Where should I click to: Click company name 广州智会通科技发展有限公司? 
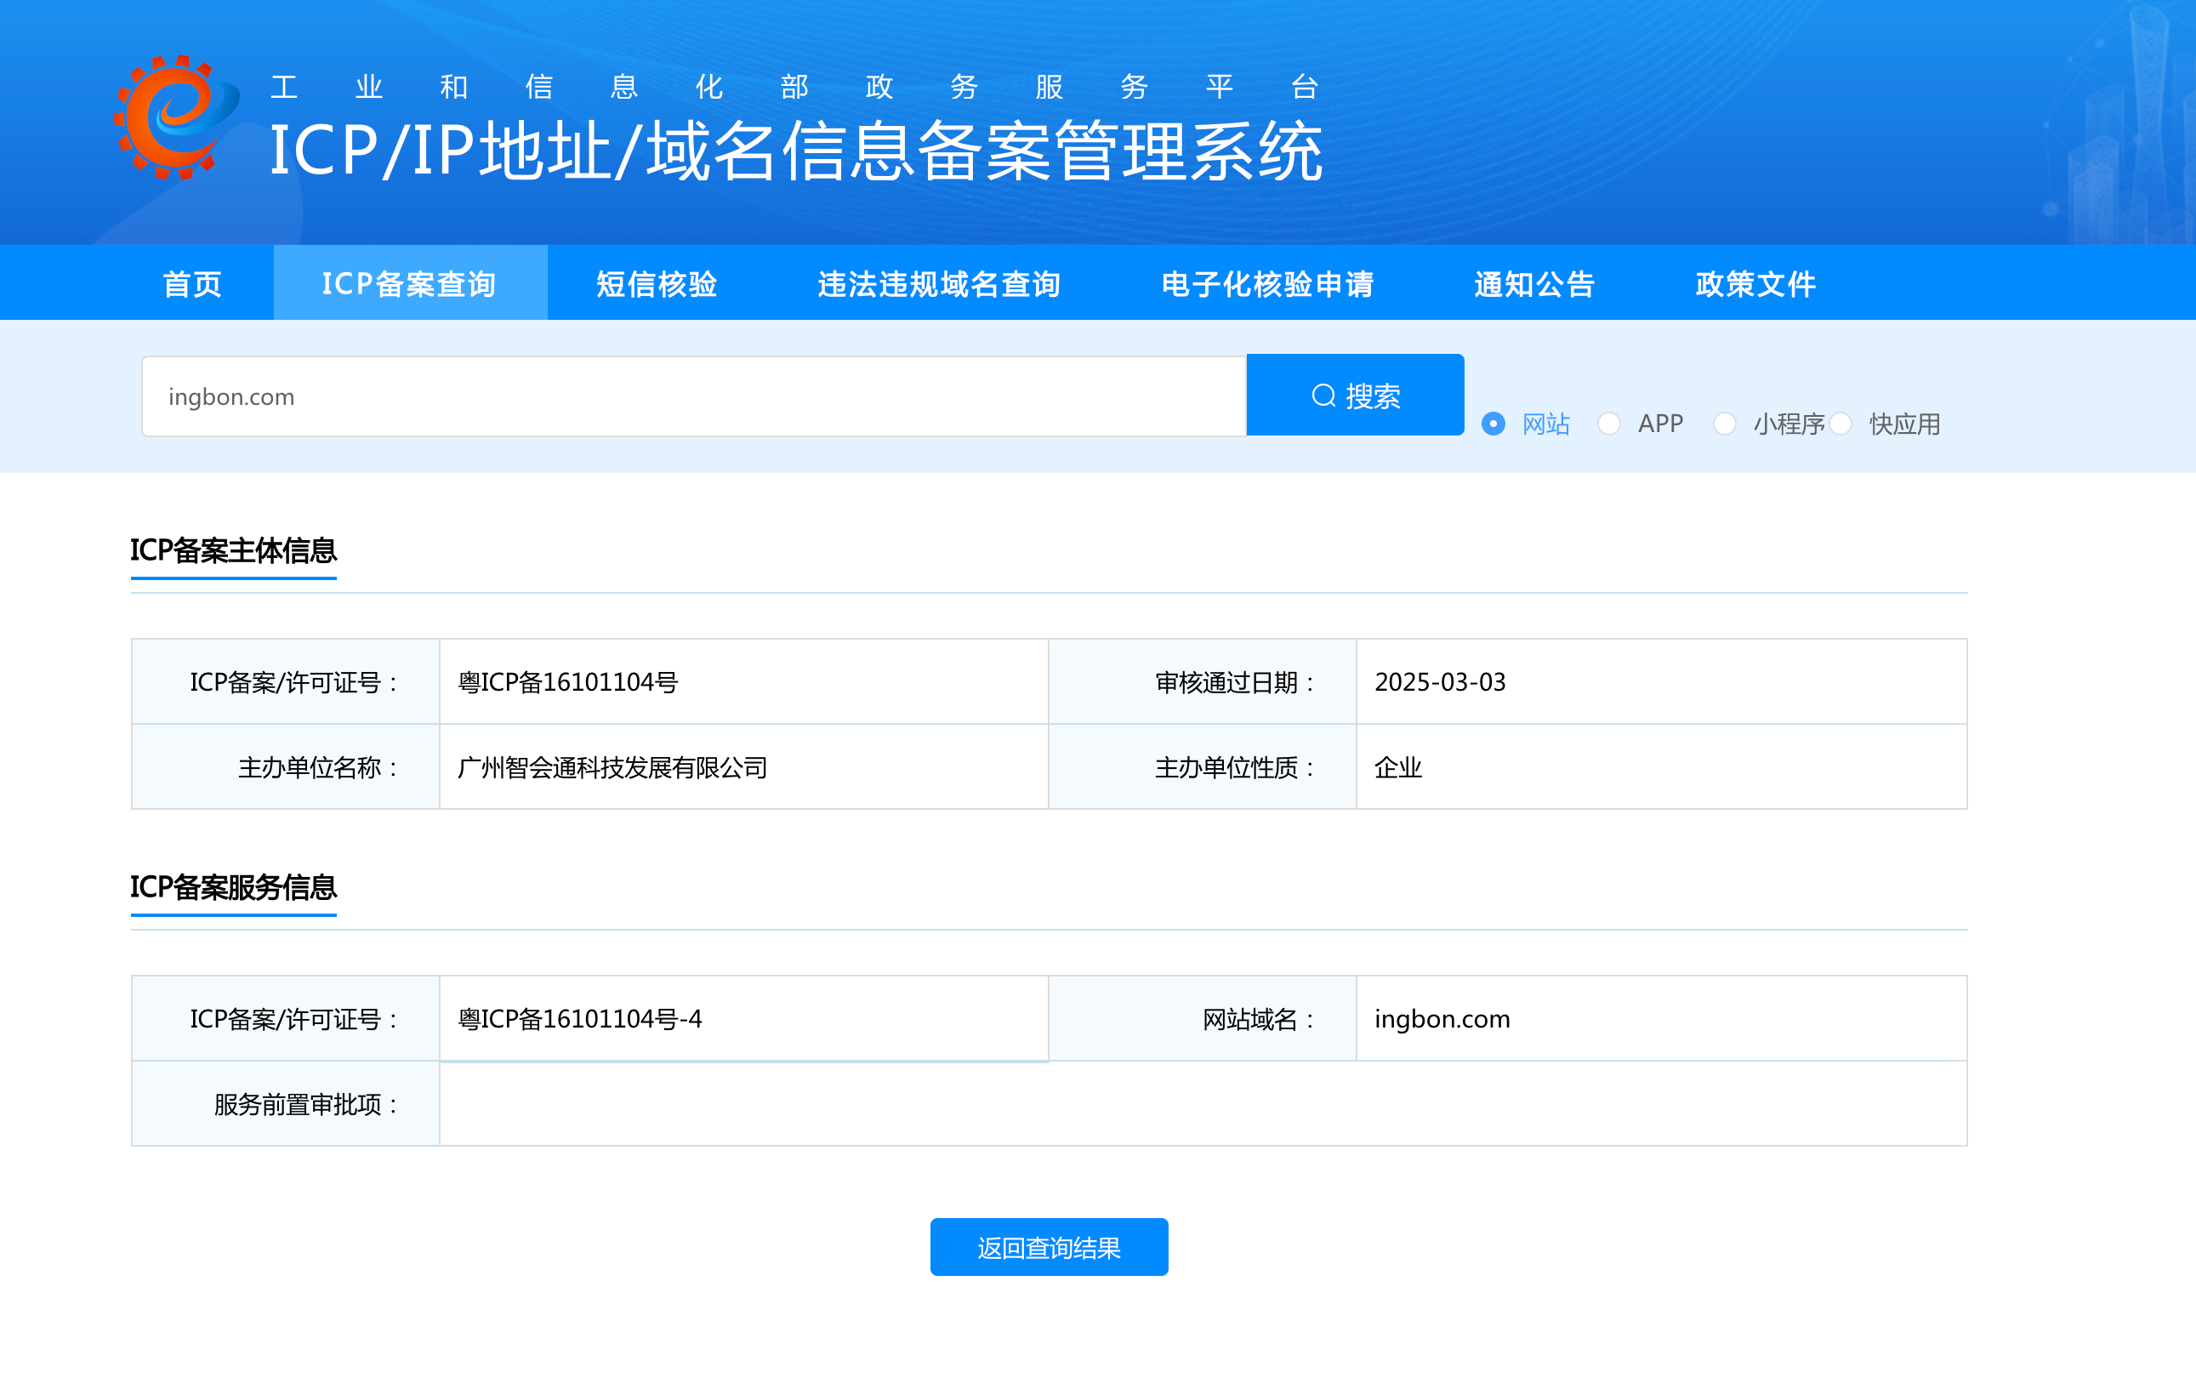612,767
